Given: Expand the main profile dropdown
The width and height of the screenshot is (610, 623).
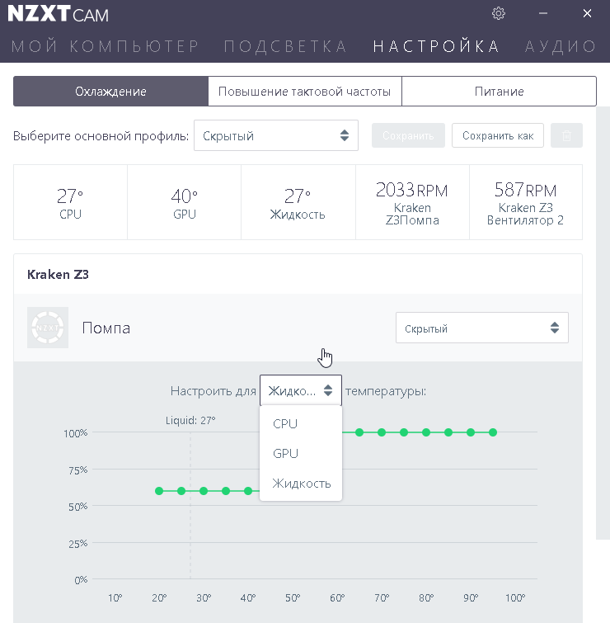Looking at the screenshot, I should click(276, 136).
